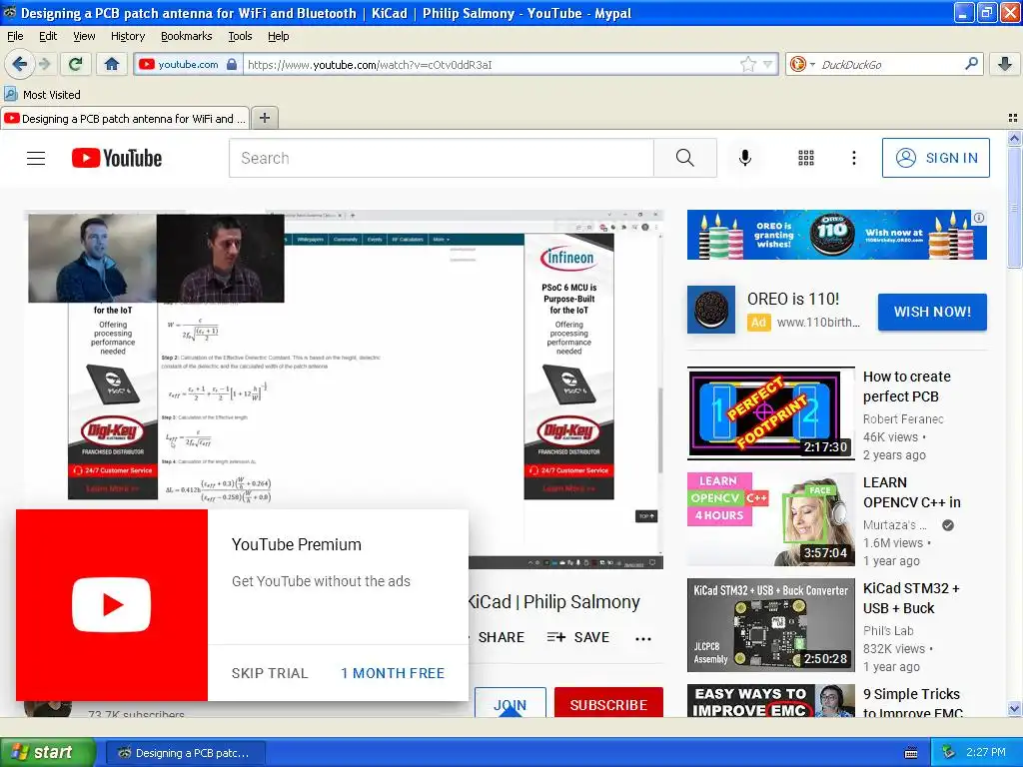
Task: Open the Tools menu
Action: tap(240, 36)
